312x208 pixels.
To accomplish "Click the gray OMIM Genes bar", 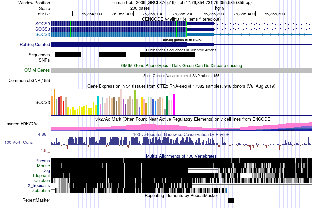I will click(182, 70).
